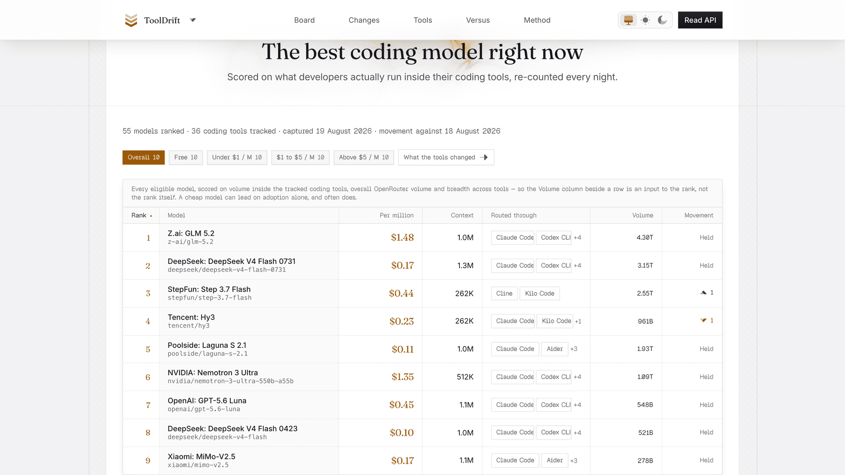Expand the +4 tools in Z.ai GLM row

pyautogui.click(x=577, y=237)
